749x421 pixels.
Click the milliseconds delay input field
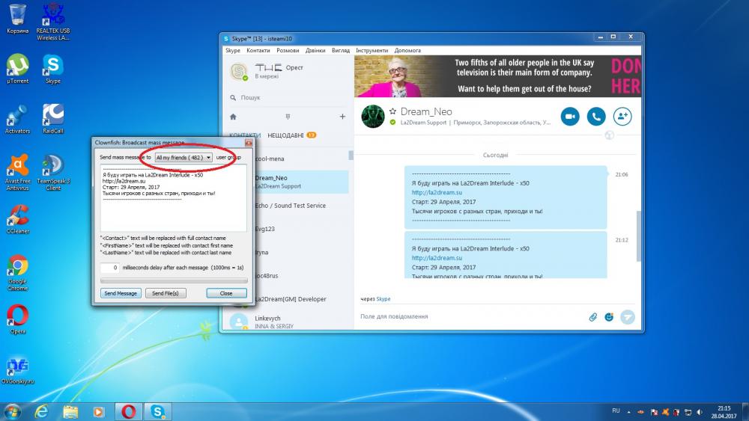[111, 267]
